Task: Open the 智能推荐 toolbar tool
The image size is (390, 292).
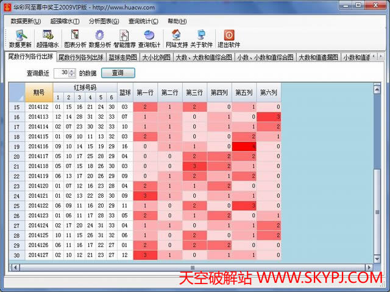Action: pos(125,39)
